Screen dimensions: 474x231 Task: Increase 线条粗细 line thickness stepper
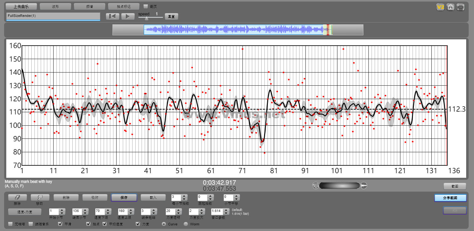[x=154, y=209]
